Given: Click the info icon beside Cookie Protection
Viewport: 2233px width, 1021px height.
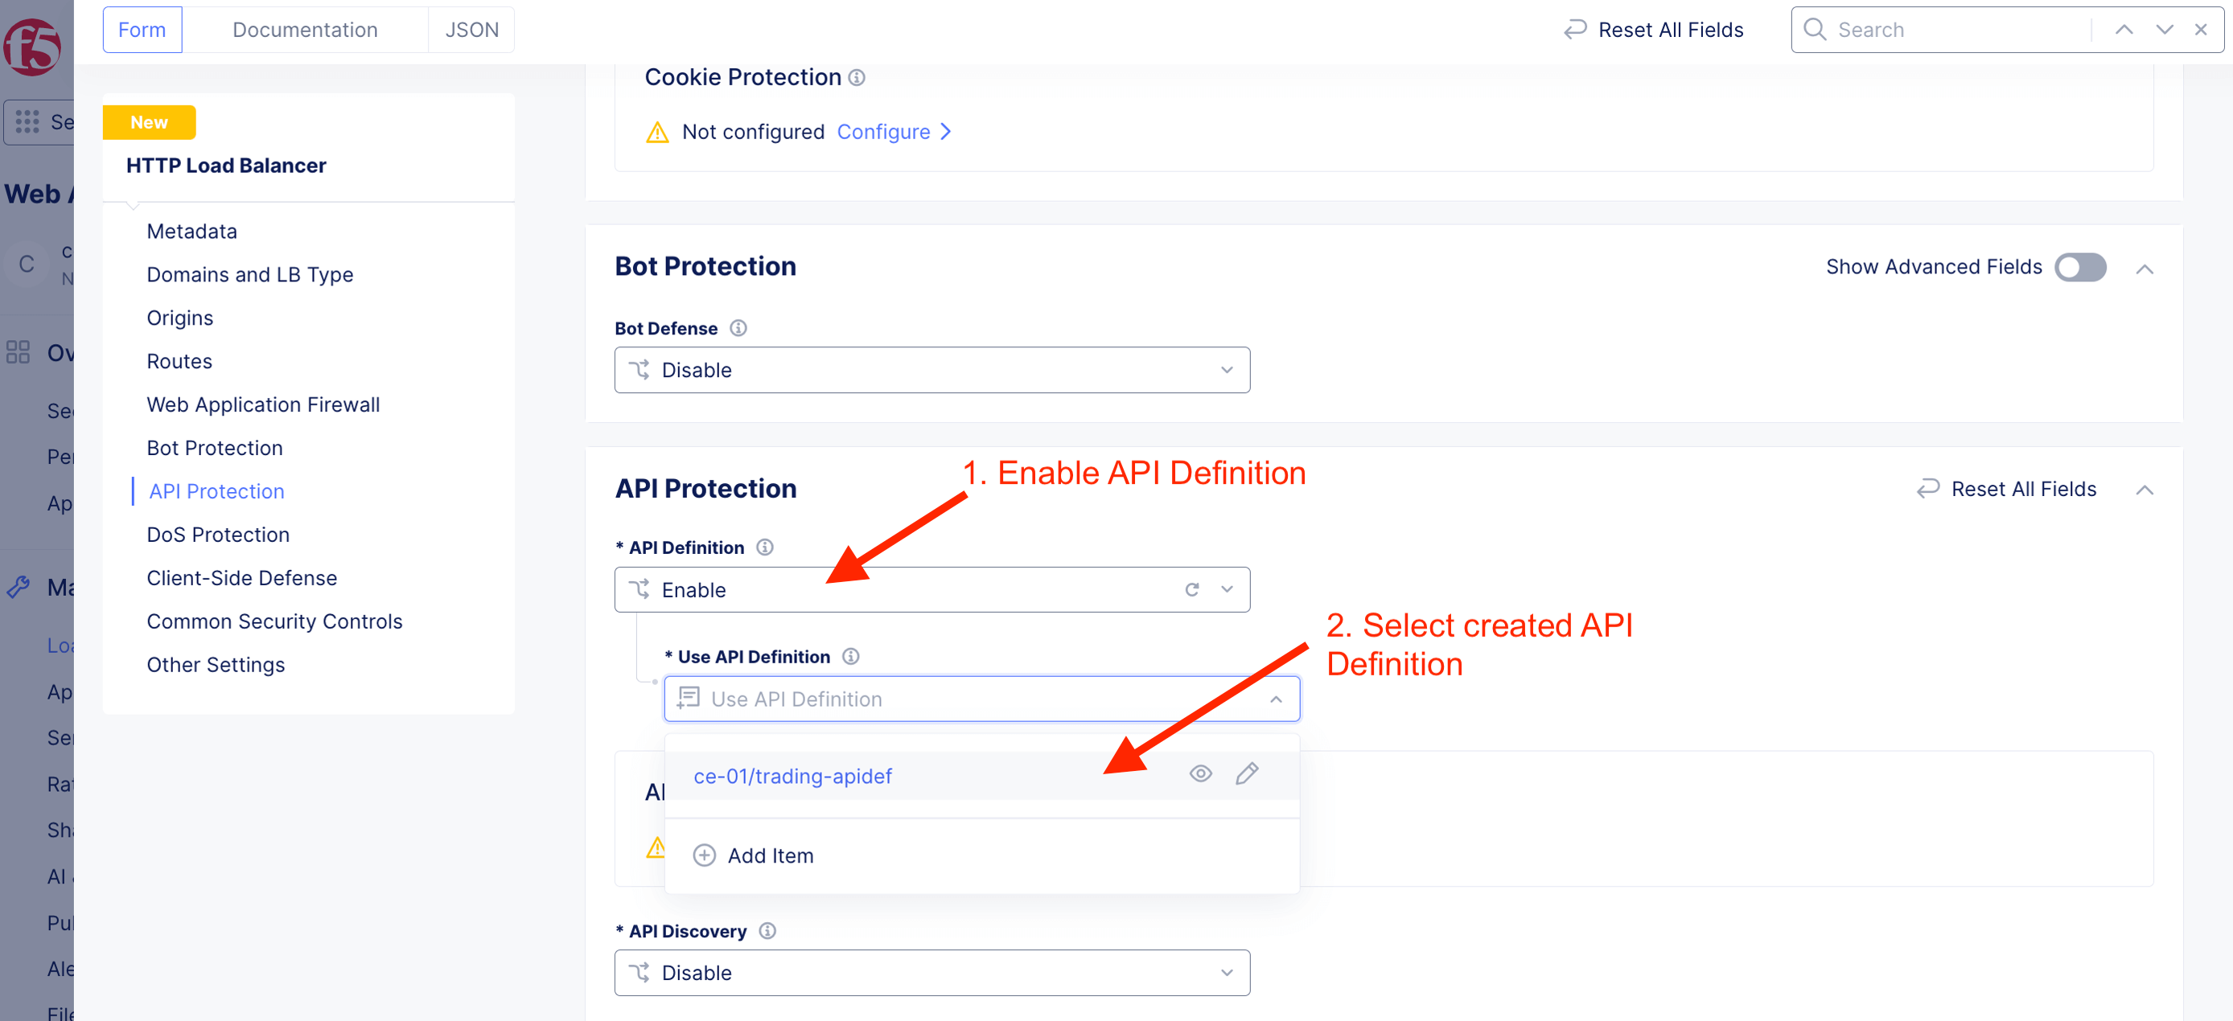Looking at the screenshot, I should (x=857, y=78).
